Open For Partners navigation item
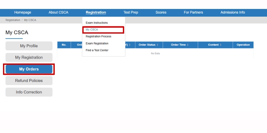This screenshot has width=267, height=133. [194, 12]
